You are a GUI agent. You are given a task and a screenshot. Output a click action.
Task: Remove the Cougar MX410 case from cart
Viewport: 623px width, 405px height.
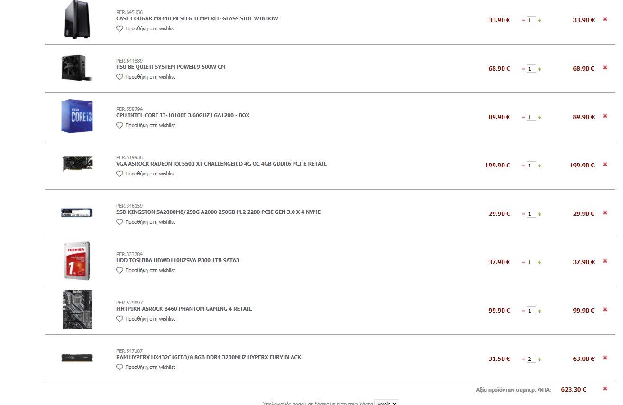[605, 19]
